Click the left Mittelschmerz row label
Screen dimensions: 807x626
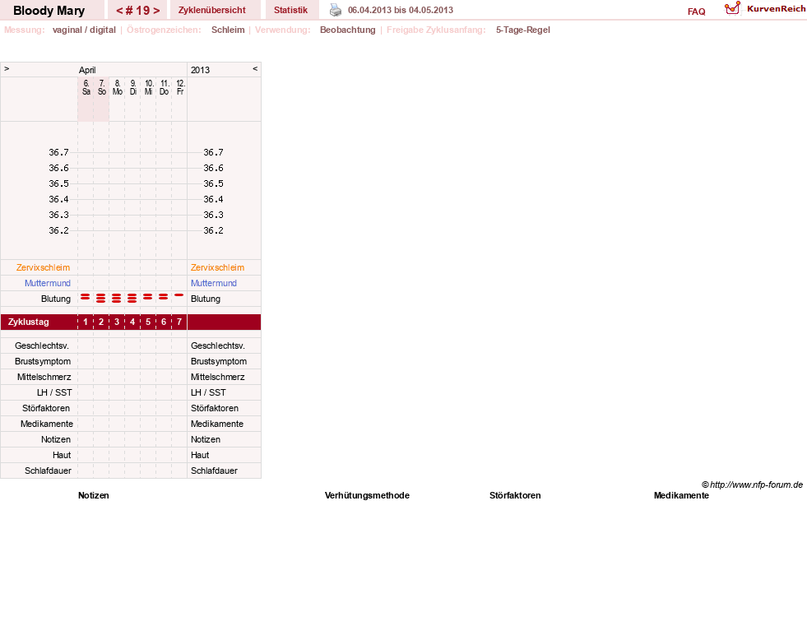(44, 377)
